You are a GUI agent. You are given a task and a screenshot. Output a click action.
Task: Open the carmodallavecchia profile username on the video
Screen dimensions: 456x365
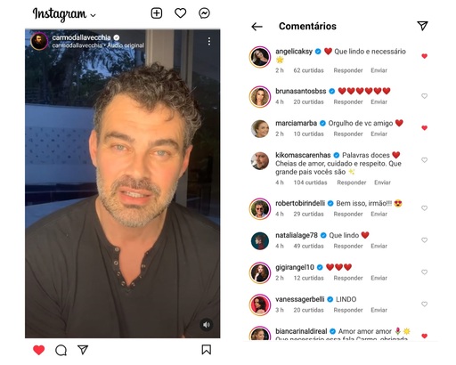tap(81, 37)
